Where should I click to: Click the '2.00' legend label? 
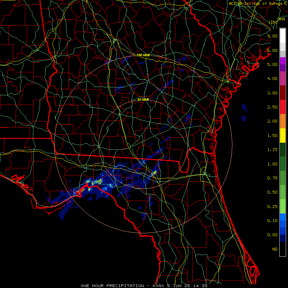(272, 121)
